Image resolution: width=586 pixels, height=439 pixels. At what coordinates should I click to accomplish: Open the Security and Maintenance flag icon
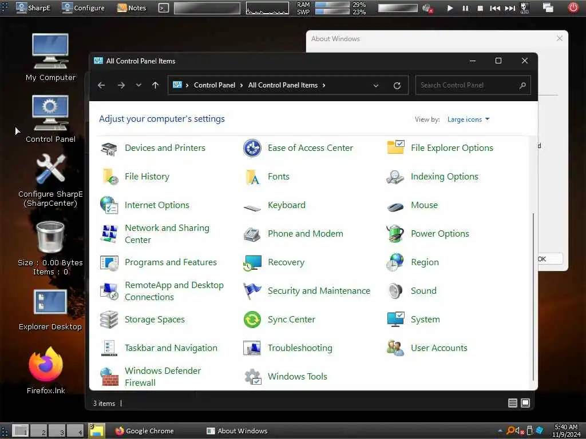pos(252,291)
